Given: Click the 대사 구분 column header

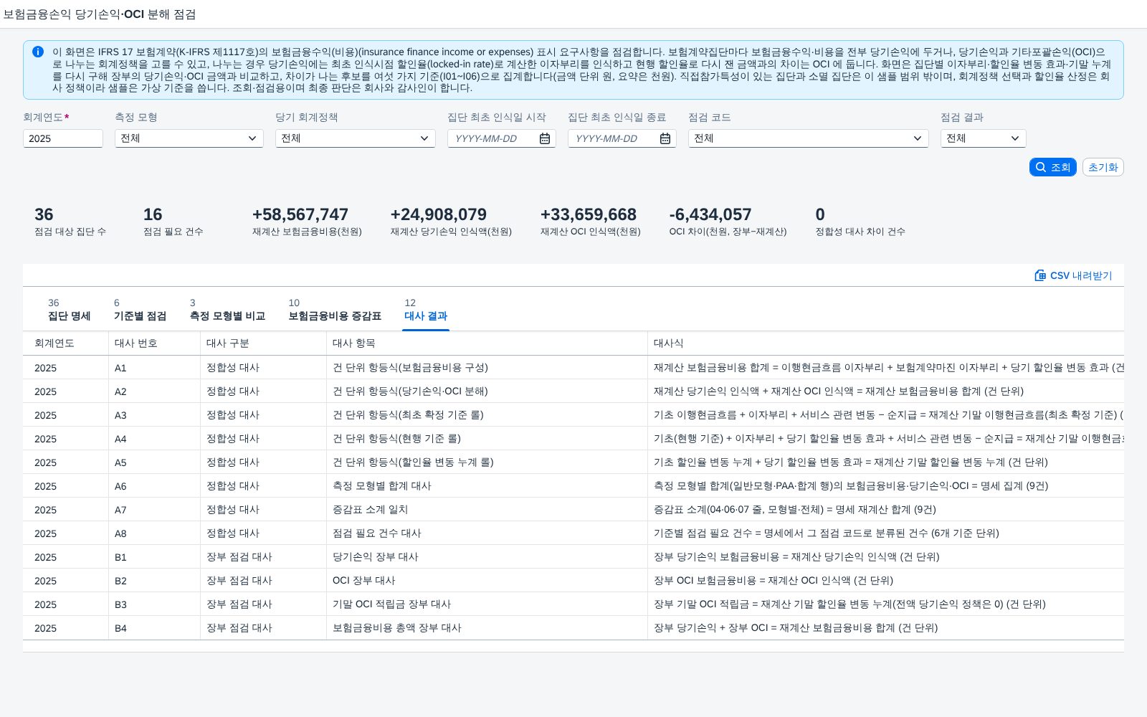Looking at the screenshot, I should coord(264,343).
